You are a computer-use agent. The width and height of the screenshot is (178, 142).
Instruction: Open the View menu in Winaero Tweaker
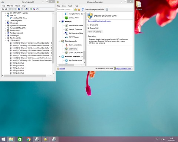pyautogui.click(x=64, y=6)
